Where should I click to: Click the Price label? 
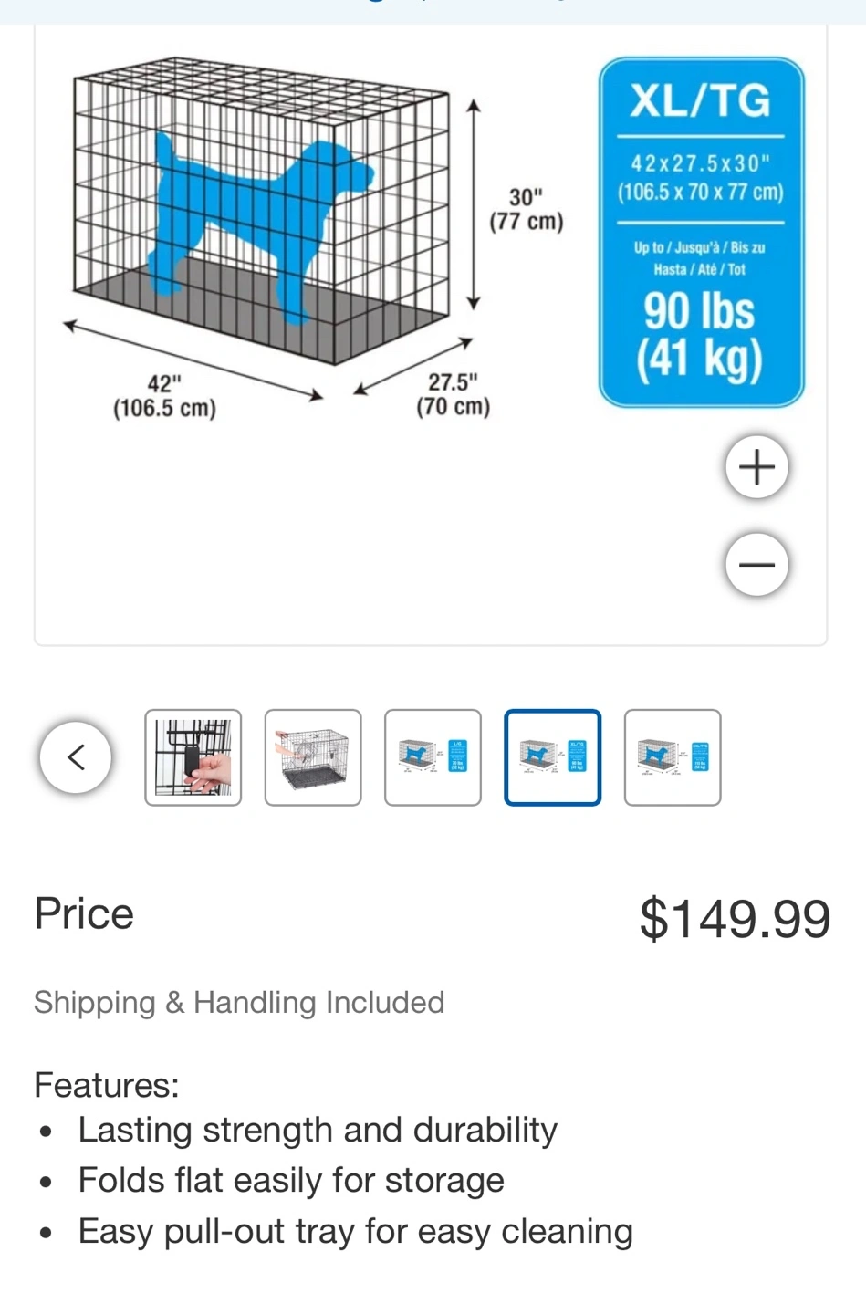point(84,913)
